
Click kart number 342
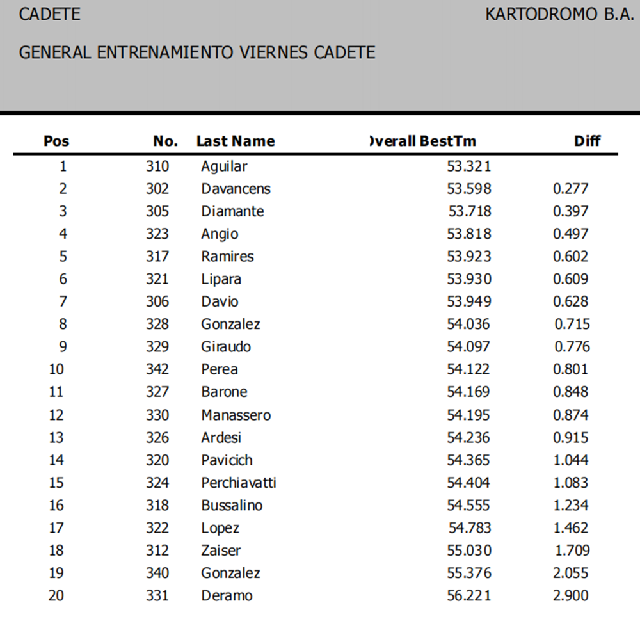pos(157,369)
